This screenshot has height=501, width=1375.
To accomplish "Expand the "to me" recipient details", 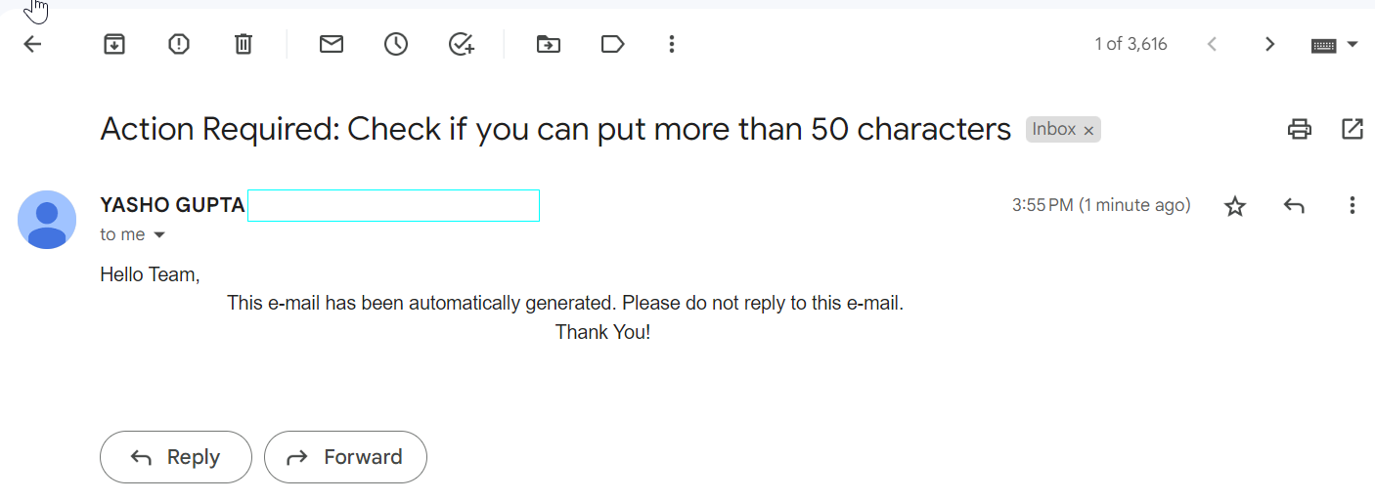I will pyautogui.click(x=159, y=235).
